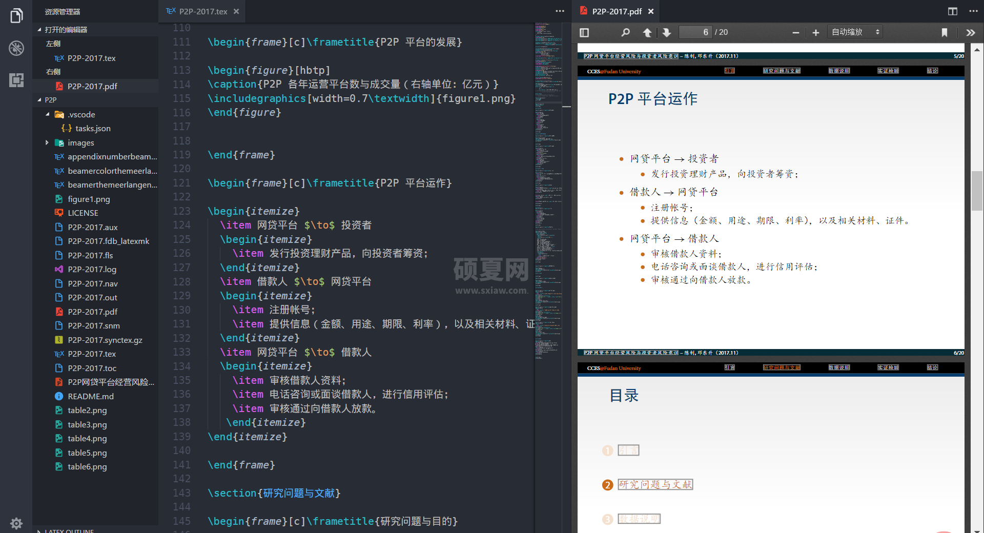This screenshot has width=984, height=533.
Task: Click the PDF bookmark current view icon
Action: [x=945, y=32]
